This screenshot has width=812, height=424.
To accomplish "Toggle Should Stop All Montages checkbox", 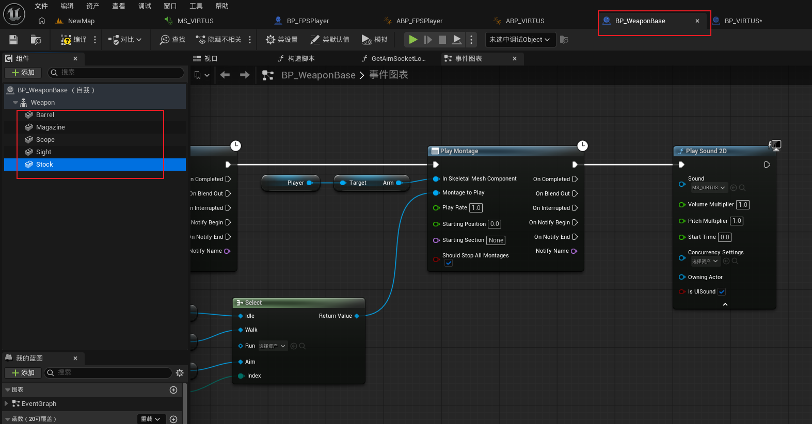I will [x=449, y=263].
